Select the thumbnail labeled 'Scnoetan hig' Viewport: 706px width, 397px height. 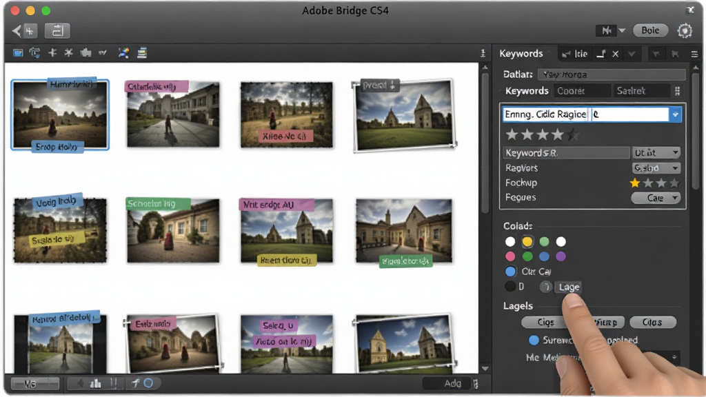[x=173, y=230]
